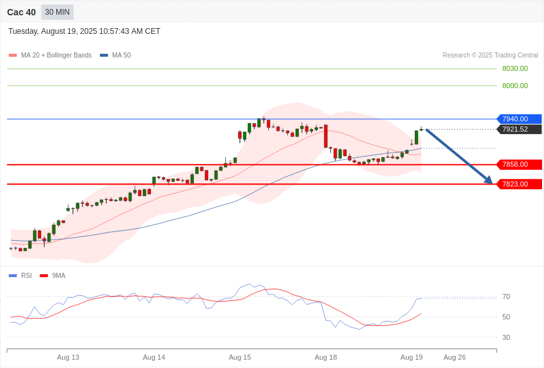Click the RSI legend color swatch
The image size is (544, 368).
click(x=13, y=275)
